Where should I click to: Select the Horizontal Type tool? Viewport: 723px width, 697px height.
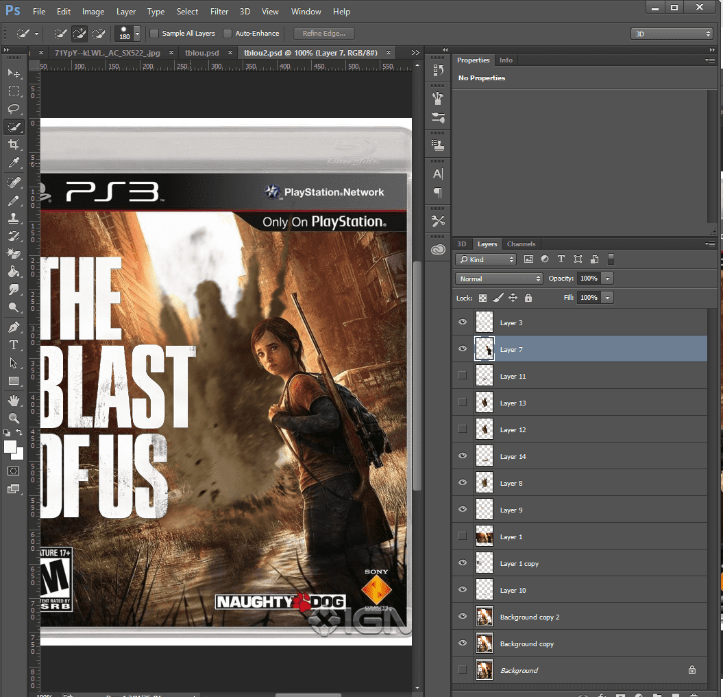(13, 345)
